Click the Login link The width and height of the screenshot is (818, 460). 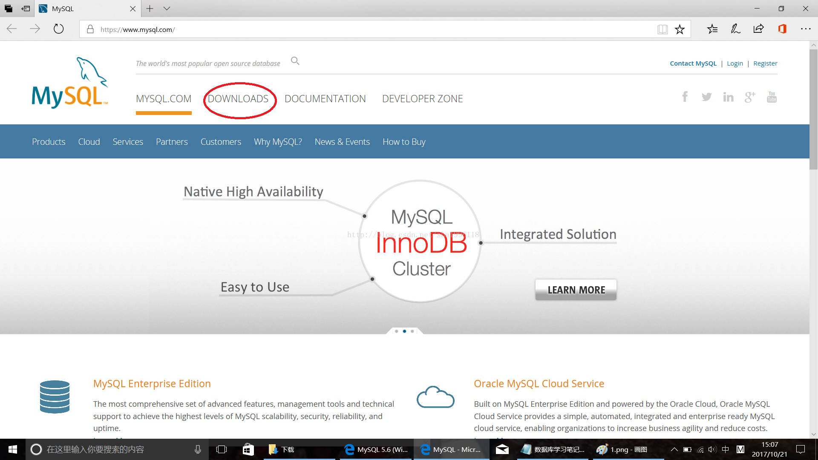[x=734, y=63]
